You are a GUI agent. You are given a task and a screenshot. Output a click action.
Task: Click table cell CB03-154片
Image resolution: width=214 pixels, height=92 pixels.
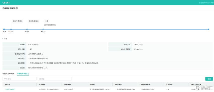69,89
